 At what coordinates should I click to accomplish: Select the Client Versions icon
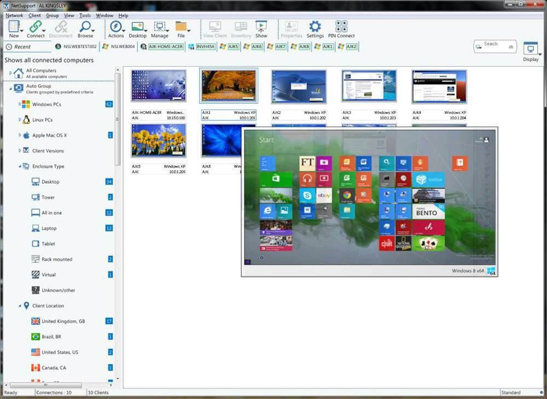26,151
